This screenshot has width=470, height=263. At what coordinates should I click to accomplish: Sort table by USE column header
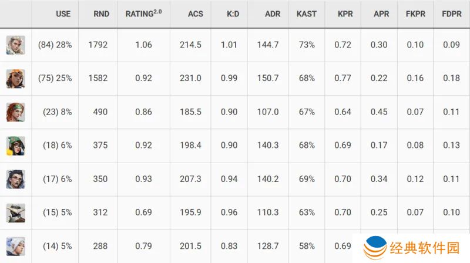click(x=63, y=14)
